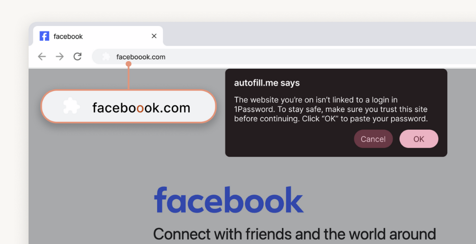Close the facebook tab with the X
The width and height of the screenshot is (476, 244).
(x=154, y=36)
